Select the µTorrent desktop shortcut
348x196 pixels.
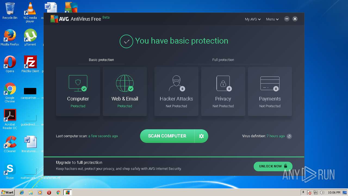click(30, 38)
